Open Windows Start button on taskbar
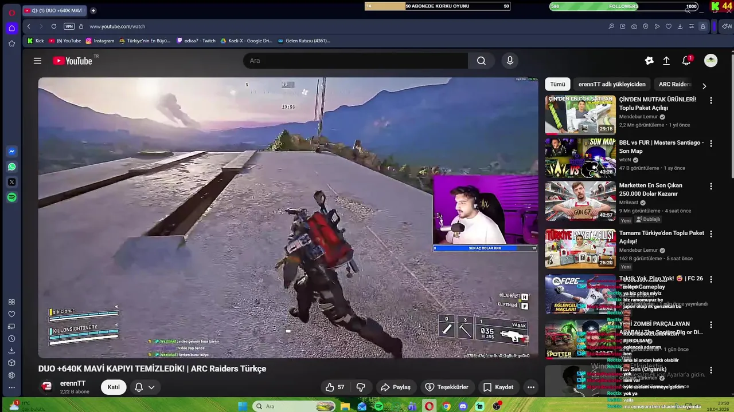Image resolution: width=734 pixels, height=412 pixels. (243, 406)
